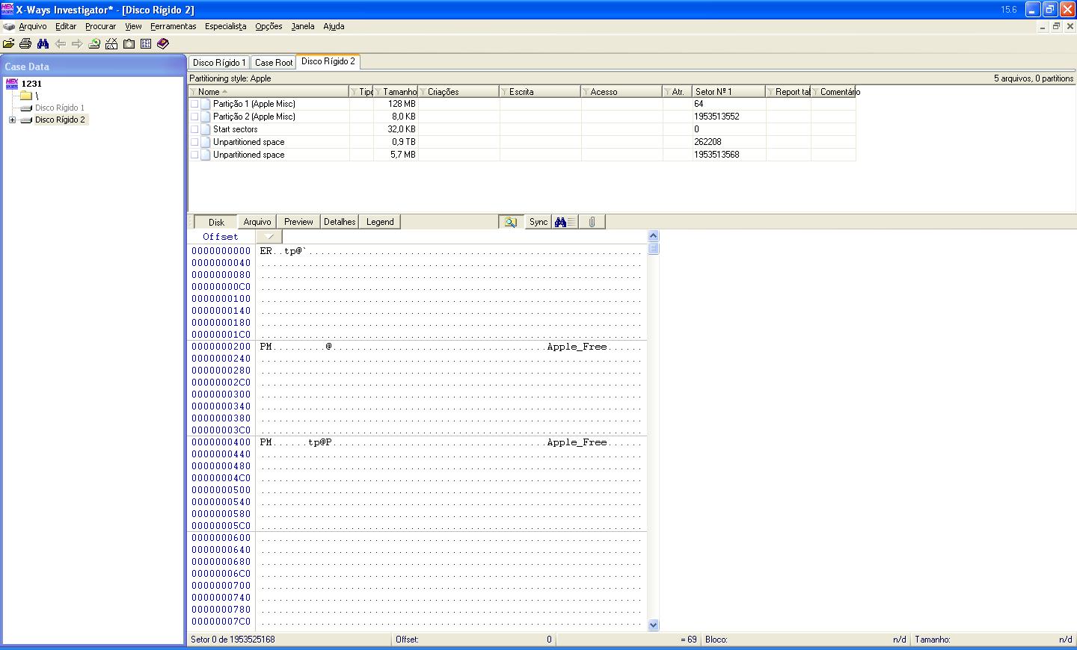Click the Comentário column header

pyautogui.click(x=833, y=92)
